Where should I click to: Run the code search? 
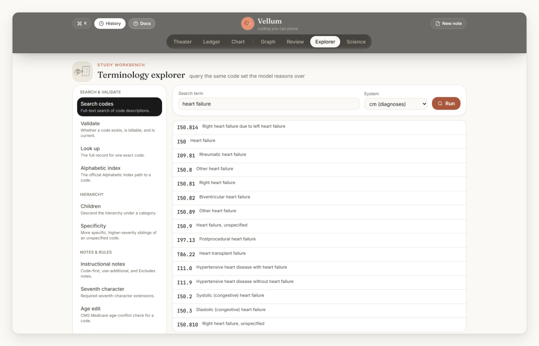pos(446,103)
